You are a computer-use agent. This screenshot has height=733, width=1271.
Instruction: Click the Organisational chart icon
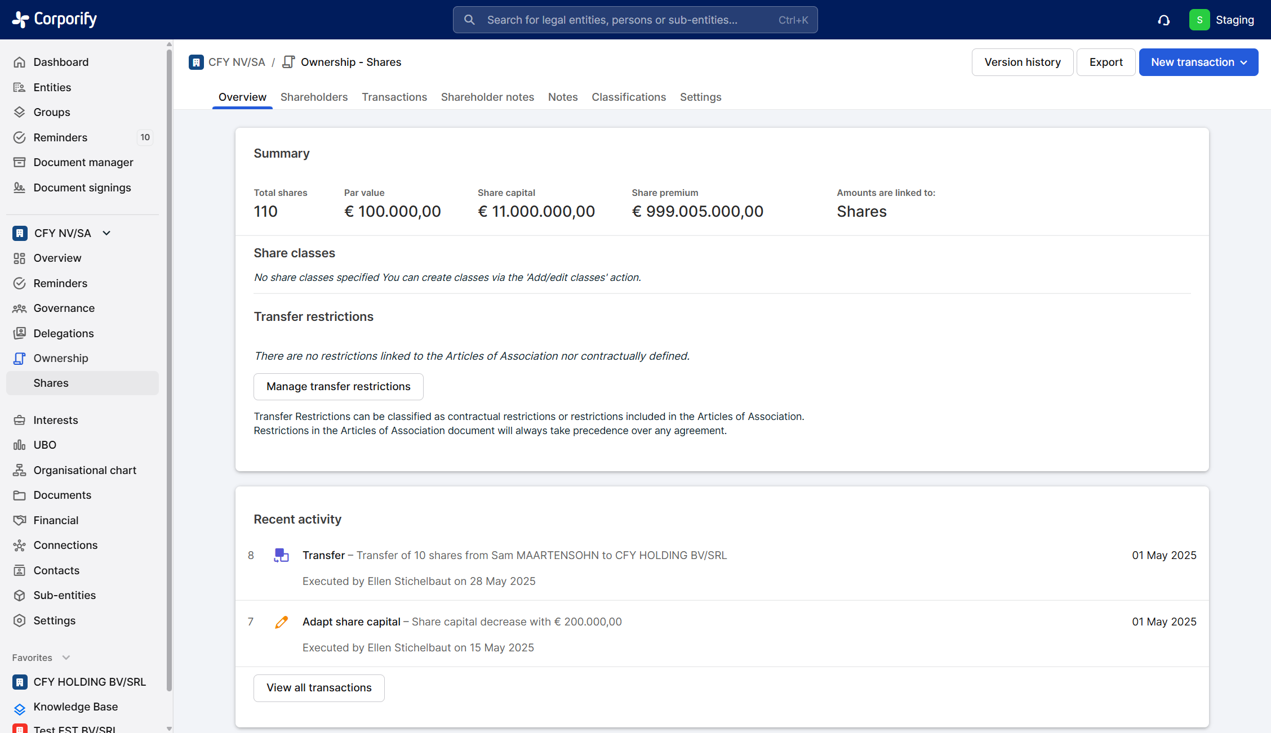pos(20,470)
